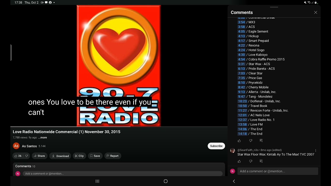Select the Star Wax Floor Wax comment text
The height and width of the screenshot is (186, 331).
[x=276, y=154]
